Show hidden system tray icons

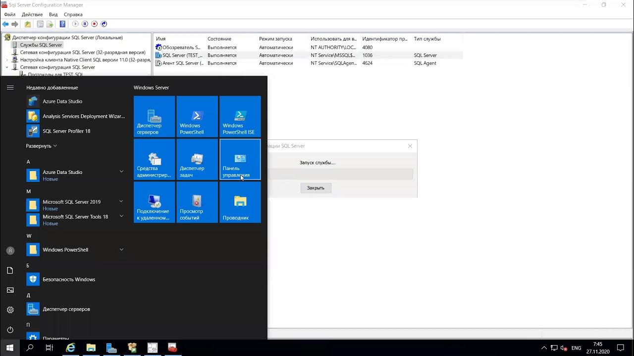[544, 348]
